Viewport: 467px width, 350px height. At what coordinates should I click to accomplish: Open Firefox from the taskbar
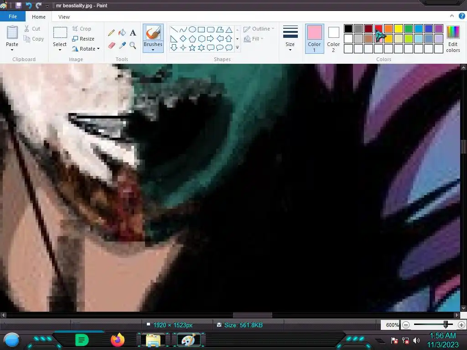pos(117,340)
